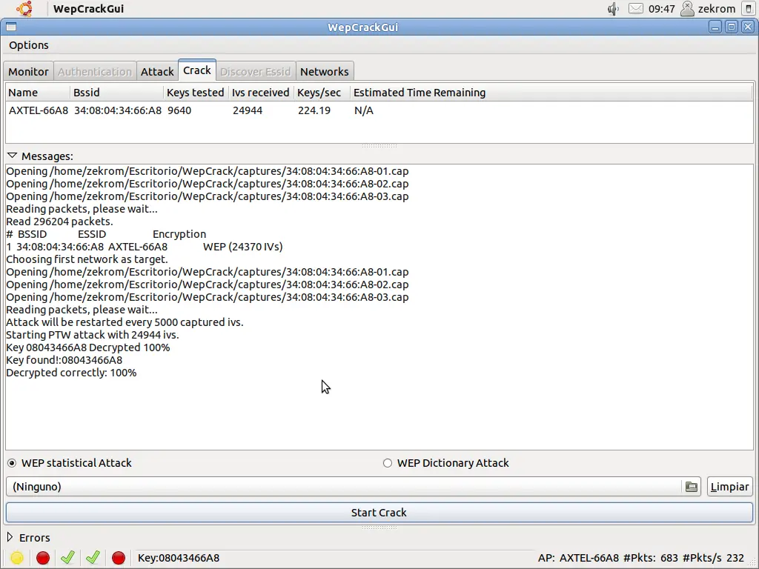Click the 224.19 Keys/sec value

(x=314, y=110)
